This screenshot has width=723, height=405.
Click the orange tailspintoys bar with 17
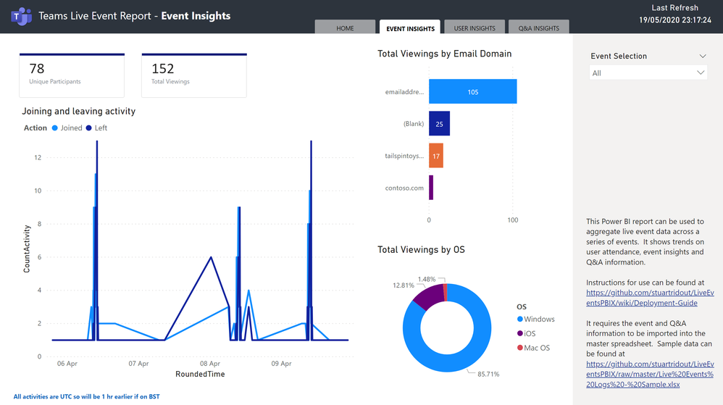435,156
